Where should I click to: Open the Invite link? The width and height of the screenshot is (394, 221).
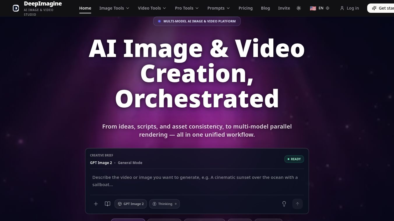(x=284, y=8)
